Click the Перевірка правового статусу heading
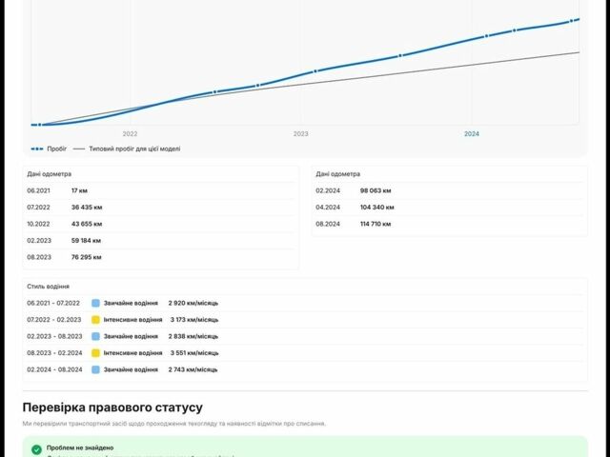 coord(112,407)
